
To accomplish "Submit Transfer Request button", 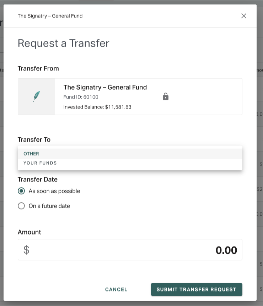I will 197,289.
